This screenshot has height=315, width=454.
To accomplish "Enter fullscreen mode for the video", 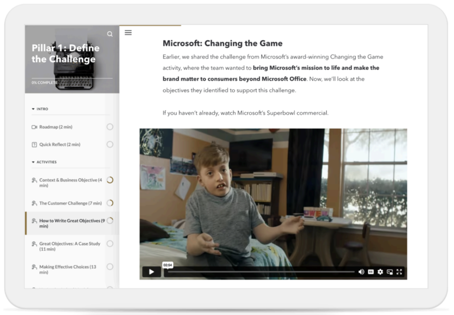I will pos(399,272).
